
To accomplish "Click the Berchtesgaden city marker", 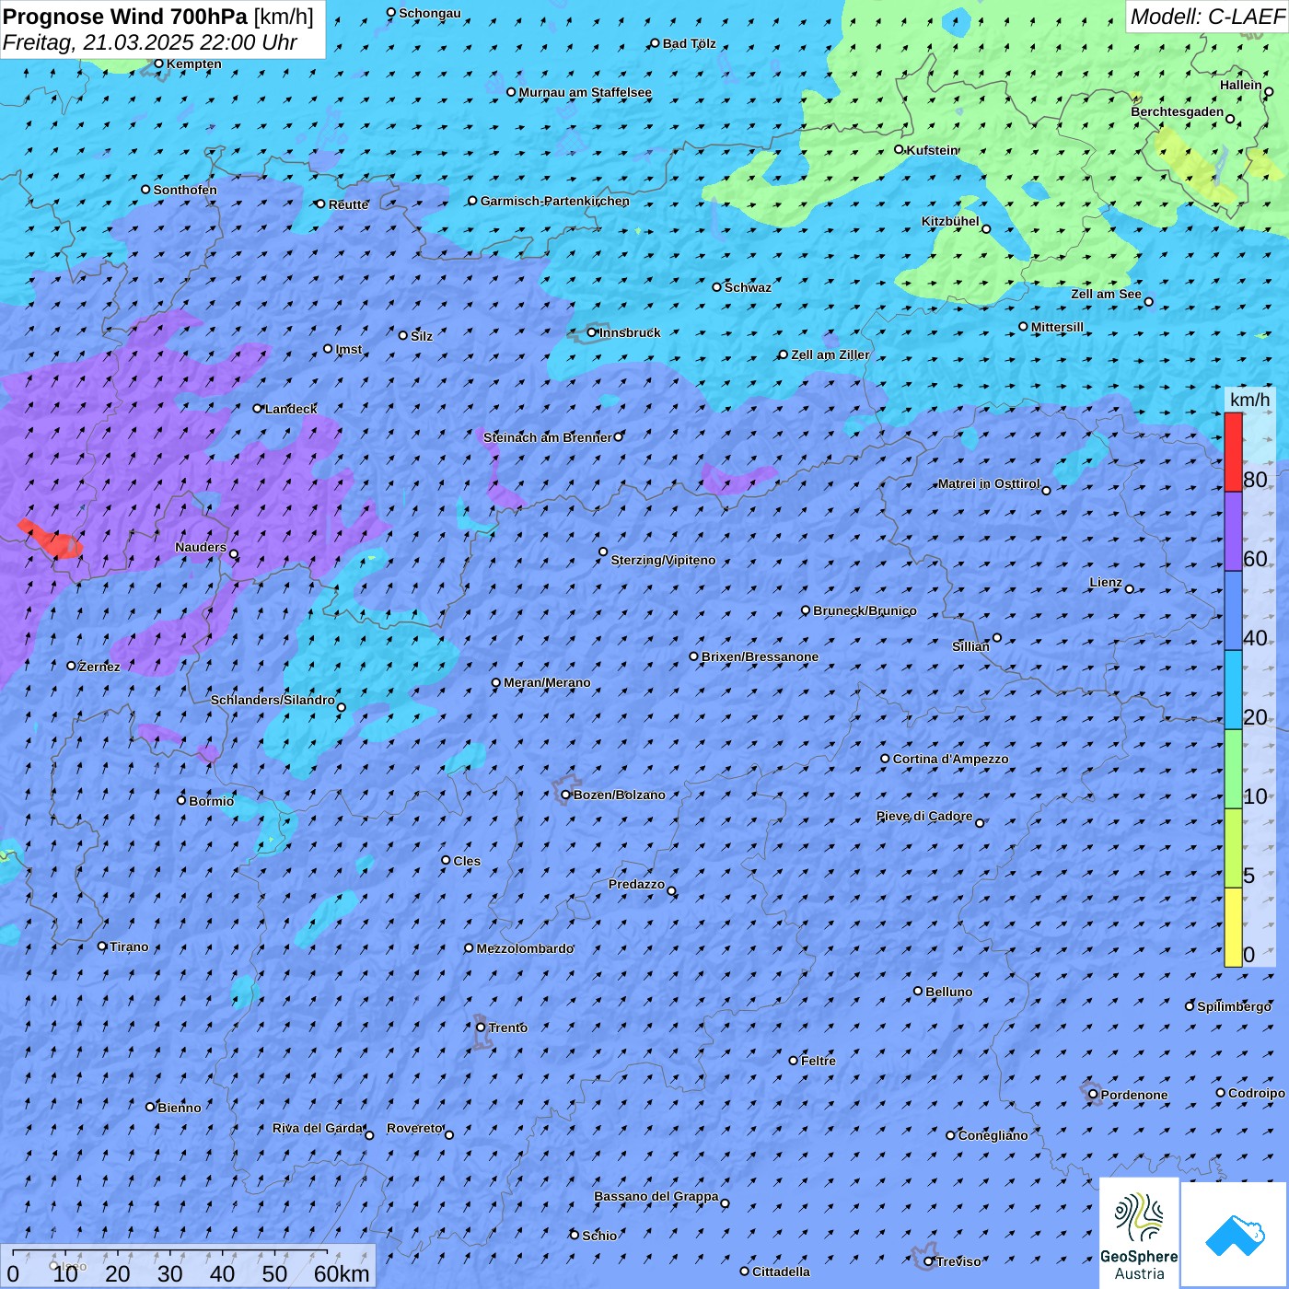I will click(x=1230, y=119).
